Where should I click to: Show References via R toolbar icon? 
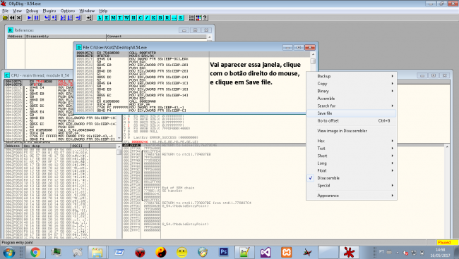point(167,18)
